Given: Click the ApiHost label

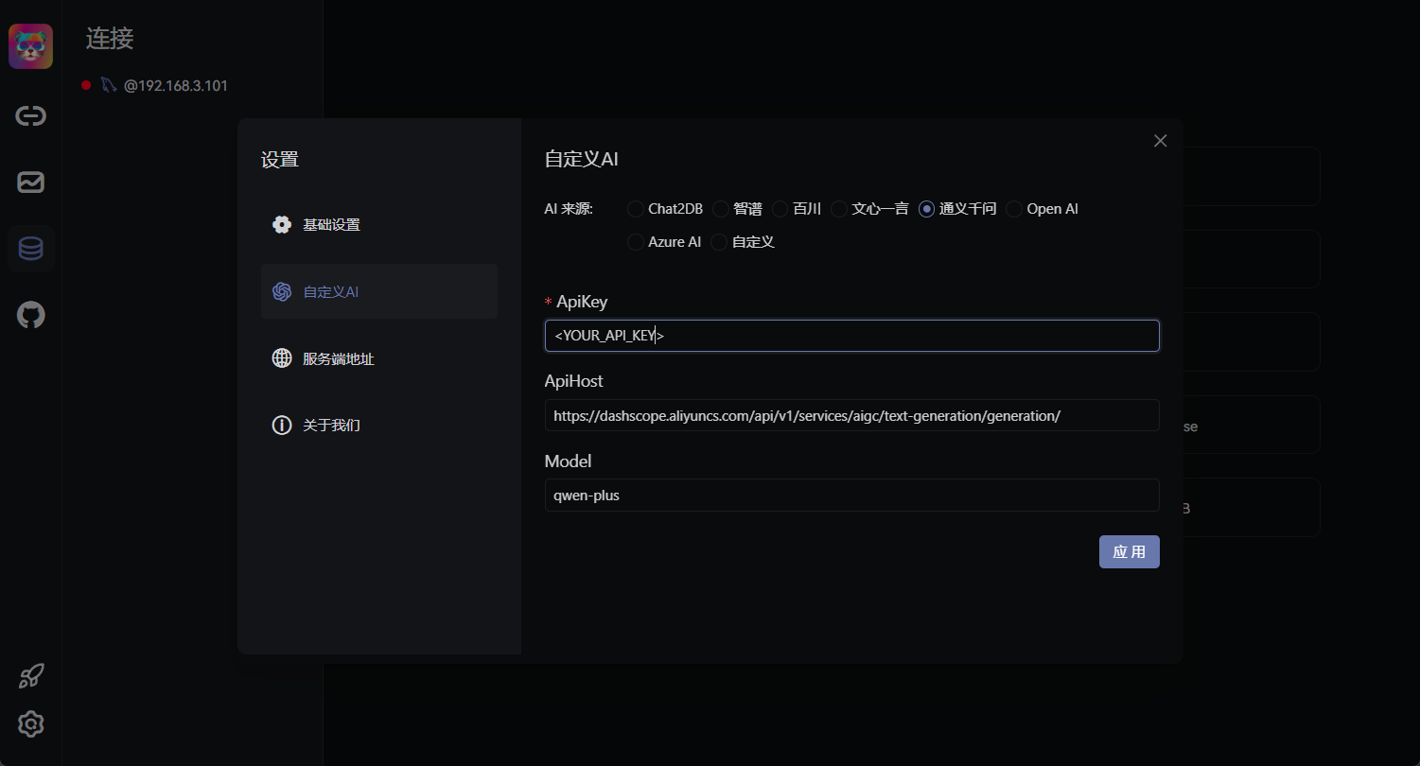Looking at the screenshot, I should pyautogui.click(x=574, y=381).
